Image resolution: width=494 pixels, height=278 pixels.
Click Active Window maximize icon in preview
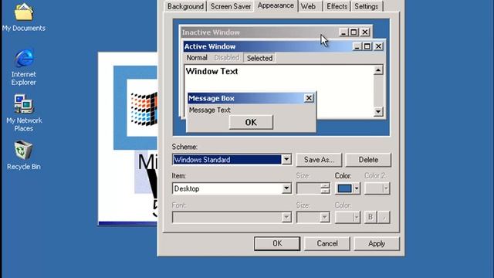tap(367, 46)
